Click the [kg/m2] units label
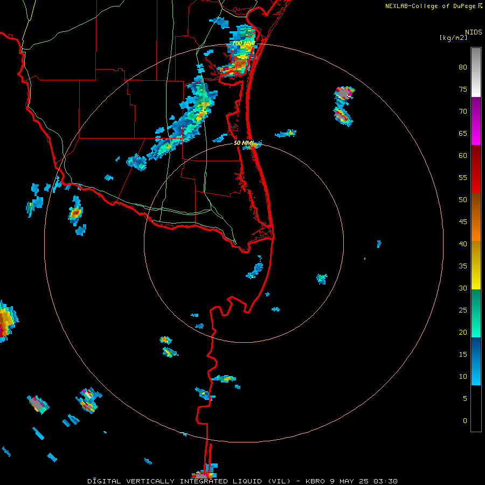485x485 pixels. point(453,38)
